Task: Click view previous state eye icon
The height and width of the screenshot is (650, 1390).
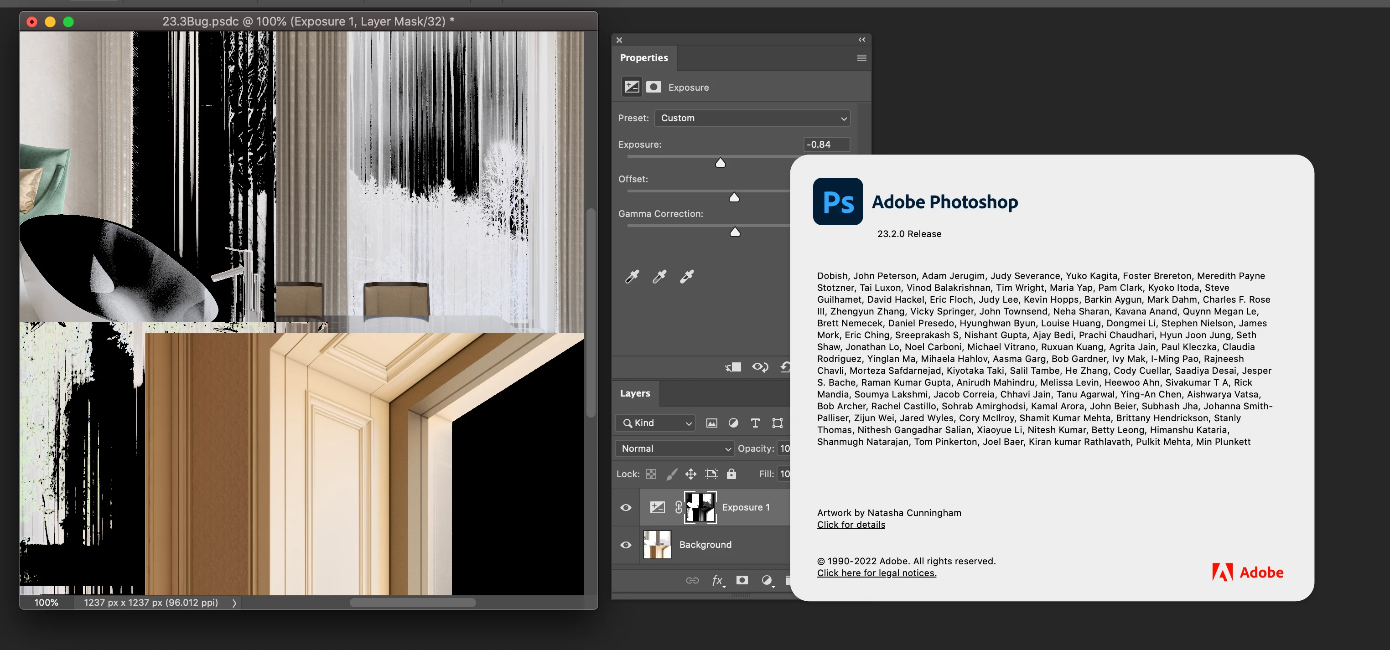Action: [x=760, y=367]
